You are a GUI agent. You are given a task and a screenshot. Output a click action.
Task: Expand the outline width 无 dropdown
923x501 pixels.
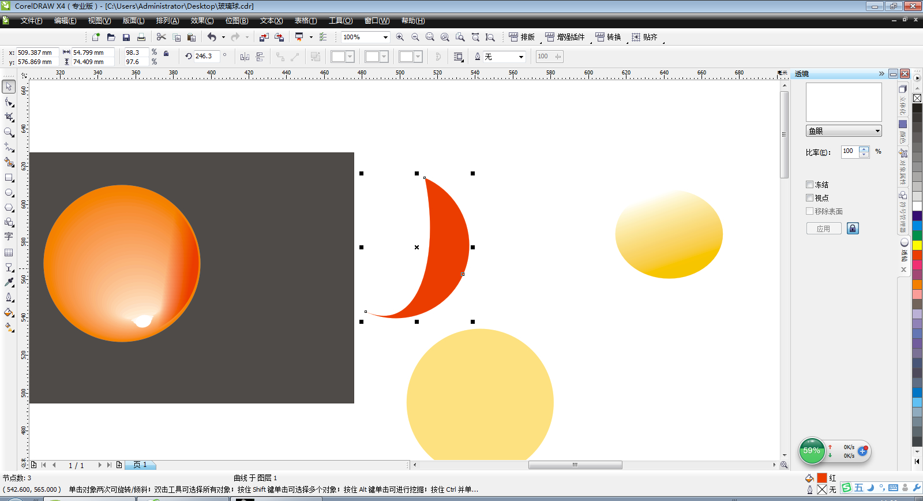(x=521, y=57)
